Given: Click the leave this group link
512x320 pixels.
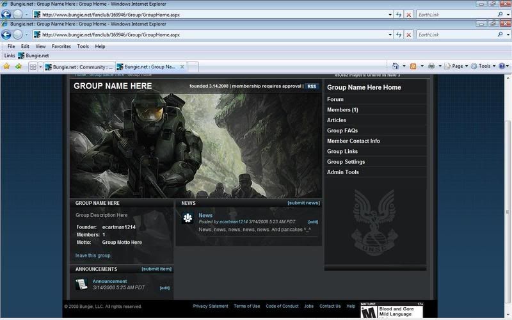Looking at the screenshot, I should [93, 255].
